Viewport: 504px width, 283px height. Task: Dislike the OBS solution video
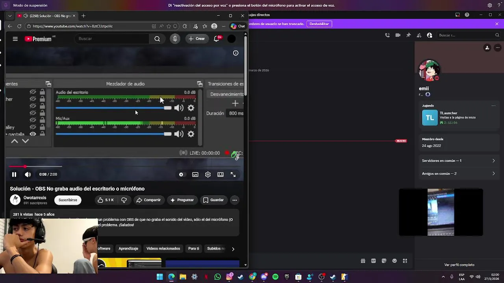tap(124, 200)
